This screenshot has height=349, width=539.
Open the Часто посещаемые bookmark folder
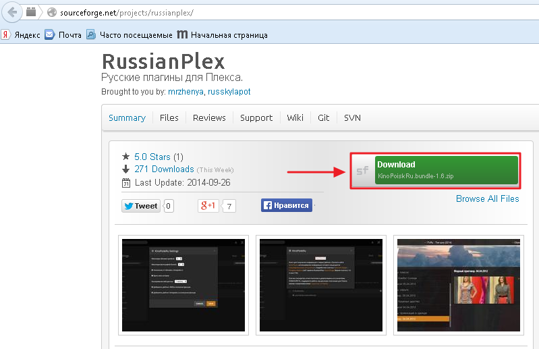(130, 34)
